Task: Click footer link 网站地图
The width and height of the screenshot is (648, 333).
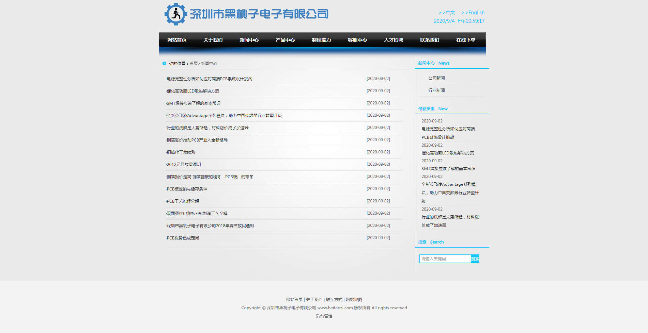Action: 354,300
